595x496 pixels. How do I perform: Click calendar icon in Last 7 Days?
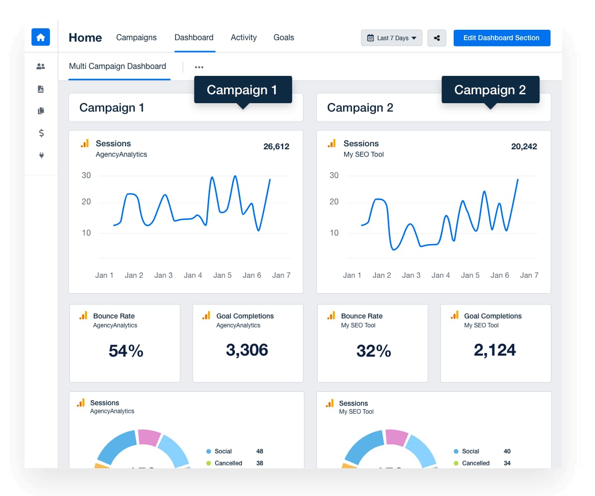(x=370, y=38)
